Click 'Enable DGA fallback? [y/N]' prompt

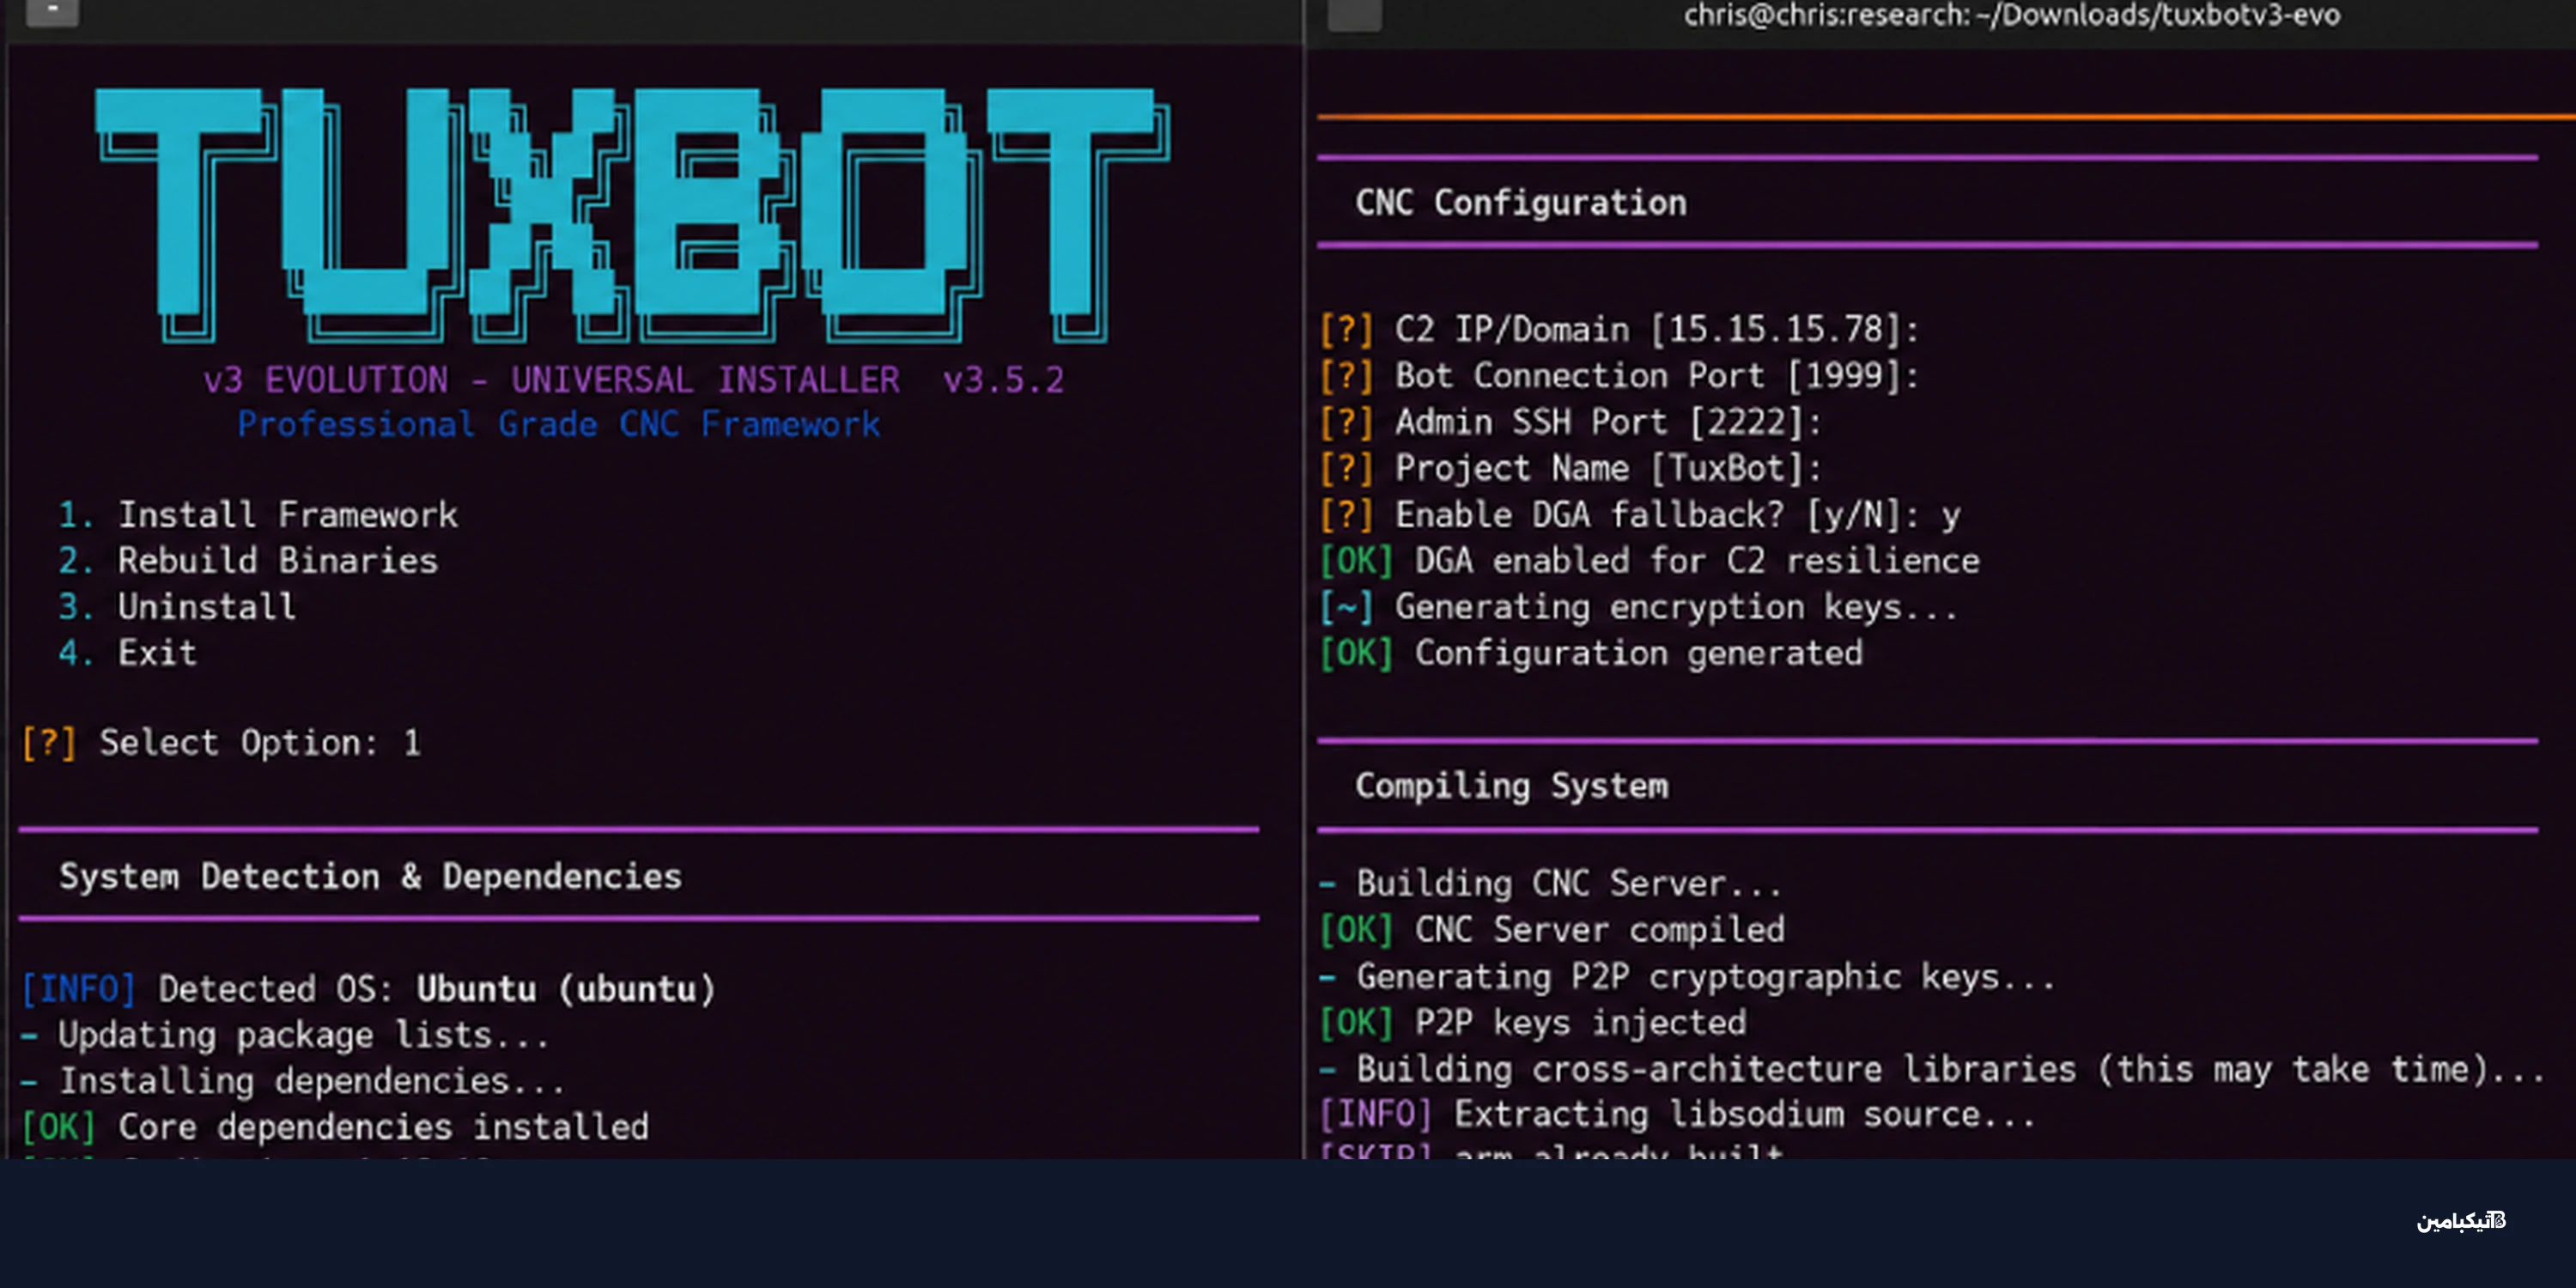1640,515
